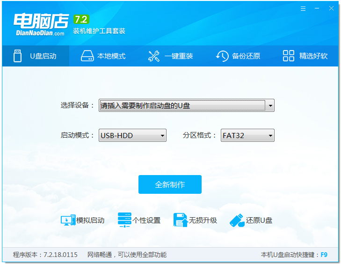
Task: Close the 电脑店 window
Action: 331,8
